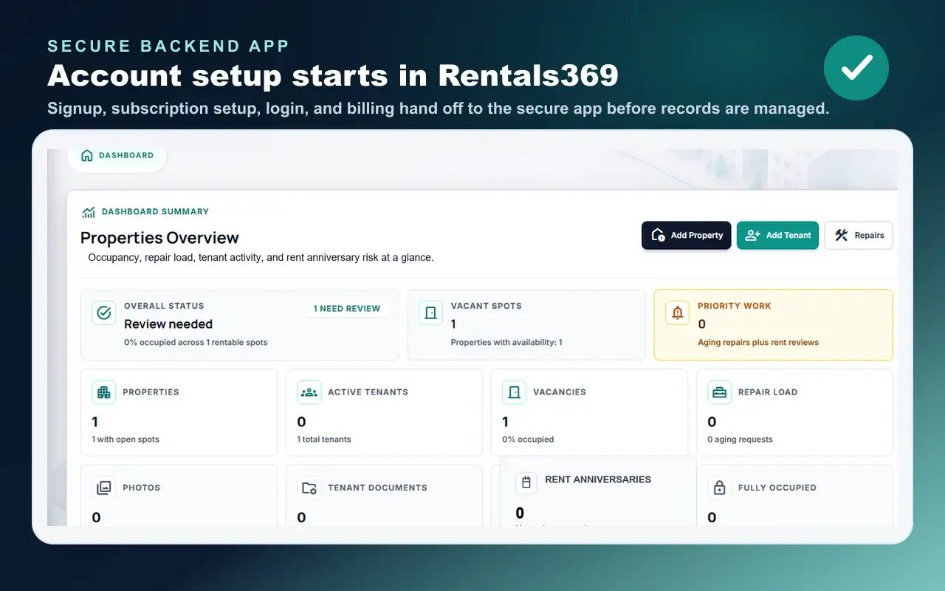Click the Vacancies door icon
945x591 pixels.
(x=515, y=392)
